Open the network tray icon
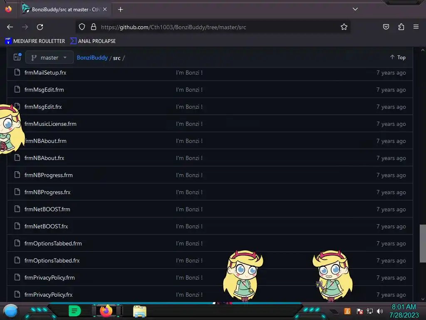The width and height of the screenshot is (426, 320). point(370,311)
